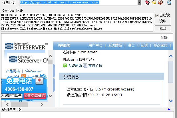Open the 系统面板 menu item
Screen dimensions: 177x118
(x=115, y=45)
